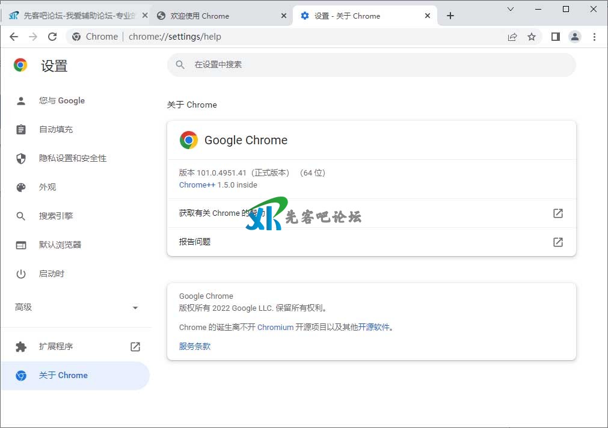
Task: Open 搜索引擎 settings section
Action: tap(56, 216)
